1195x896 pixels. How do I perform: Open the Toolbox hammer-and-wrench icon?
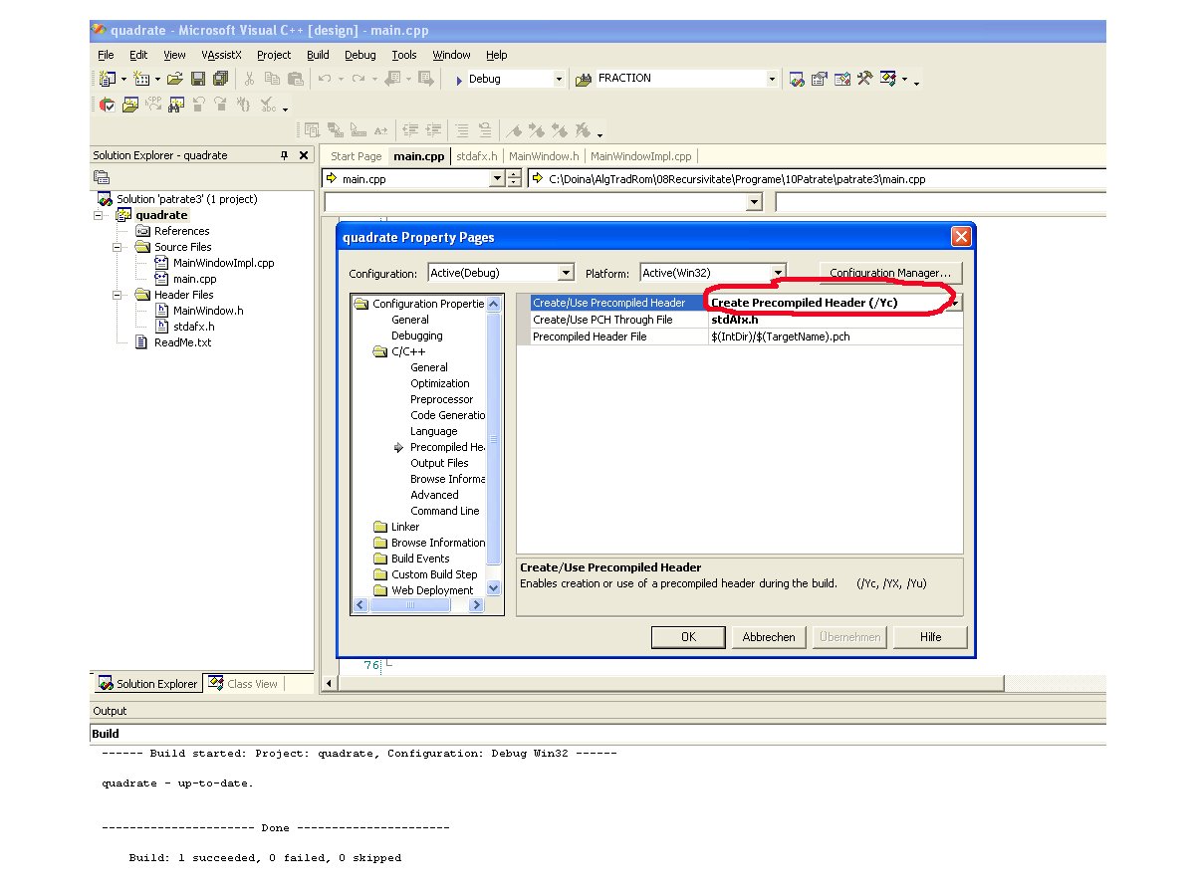(865, 79)
